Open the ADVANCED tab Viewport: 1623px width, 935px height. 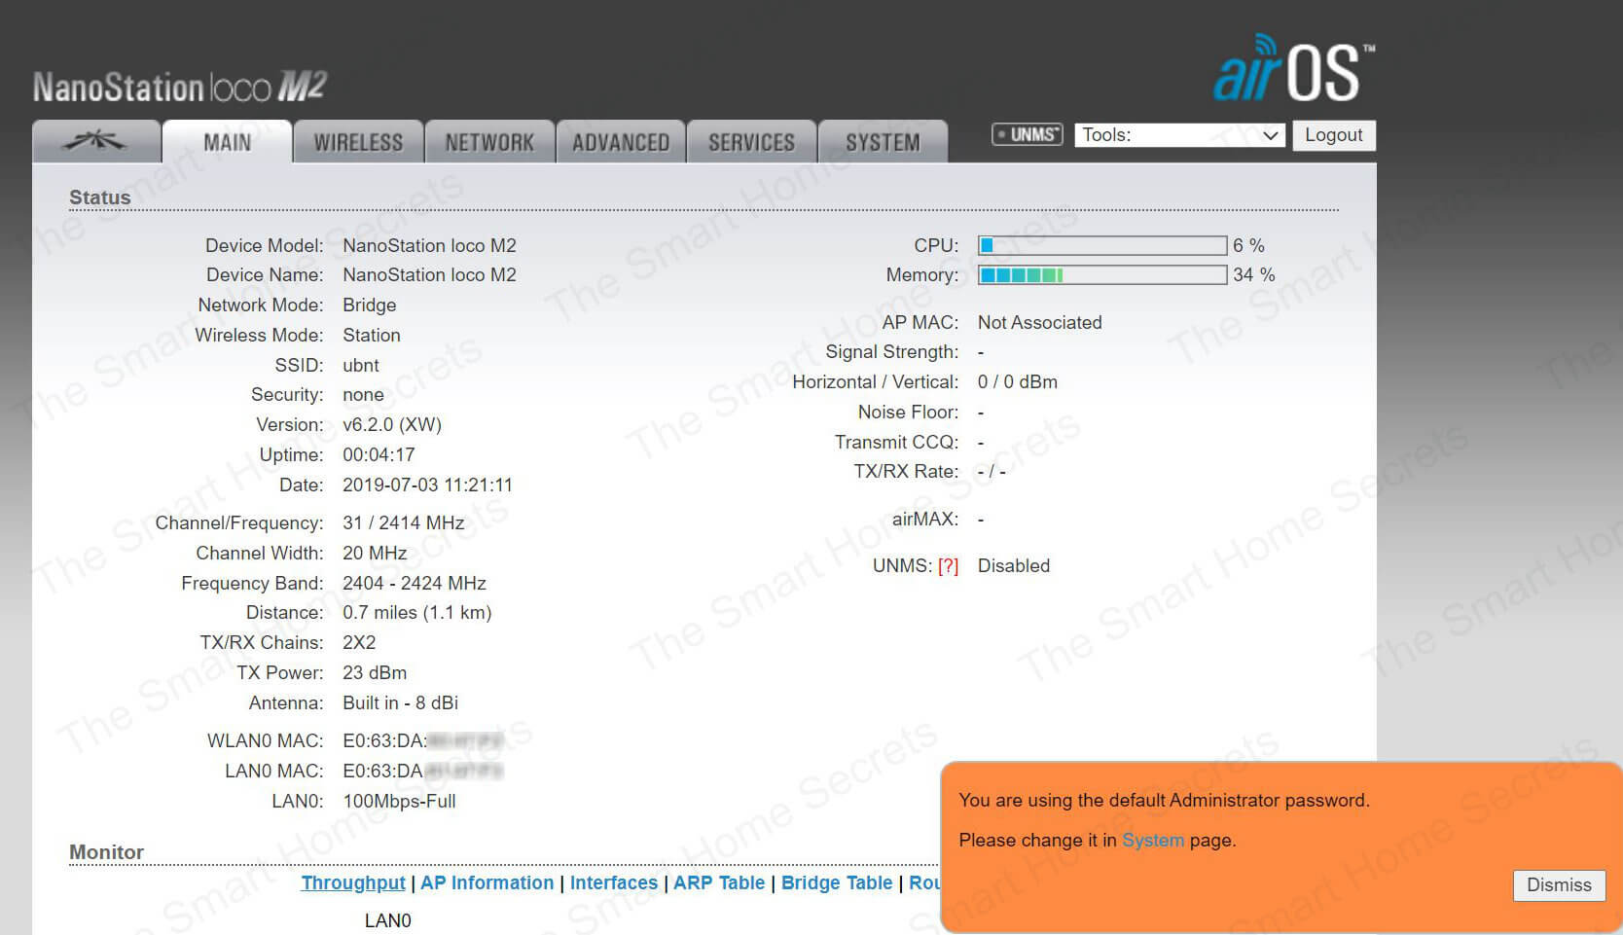tap(621, 143)
